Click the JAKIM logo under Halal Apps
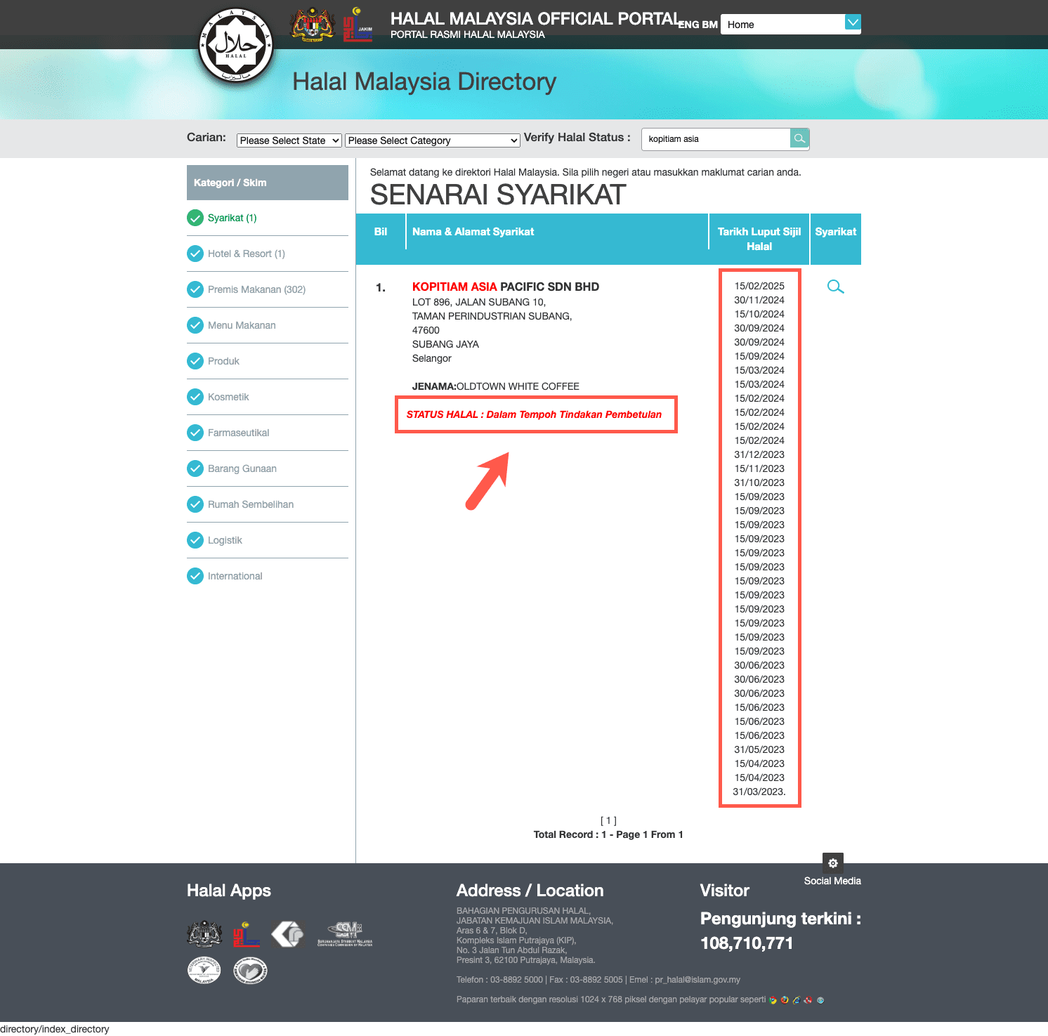Image resolution: width=1048 pixels, height=1036 pixels. pyautogui.click(x=247, y=934)
